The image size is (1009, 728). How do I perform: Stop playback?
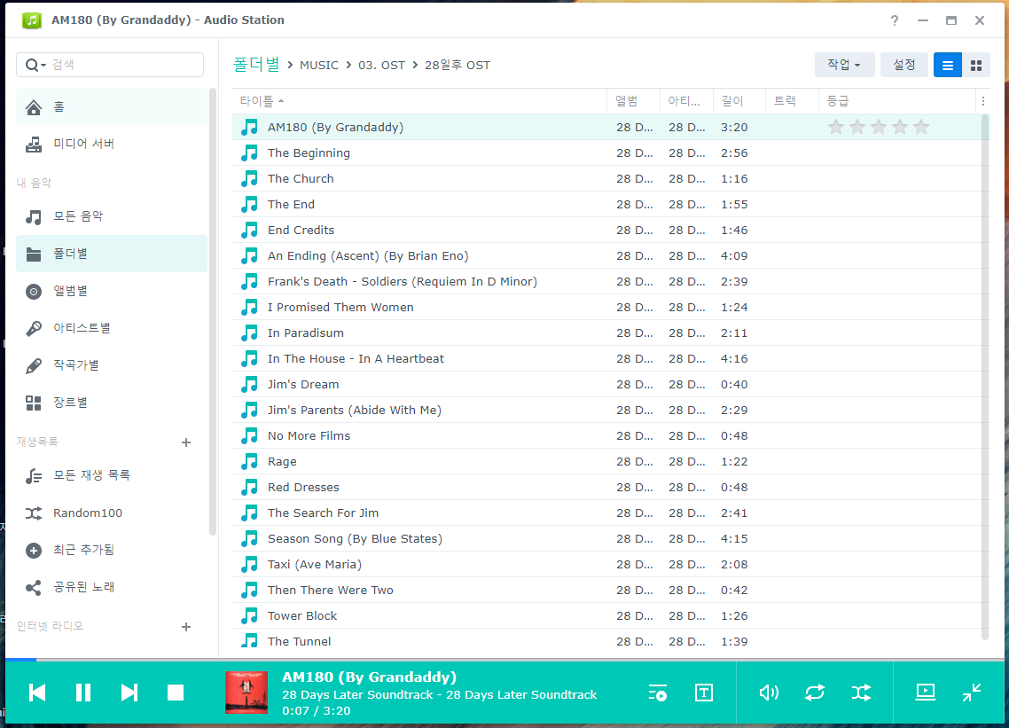(x=175, y=693)
